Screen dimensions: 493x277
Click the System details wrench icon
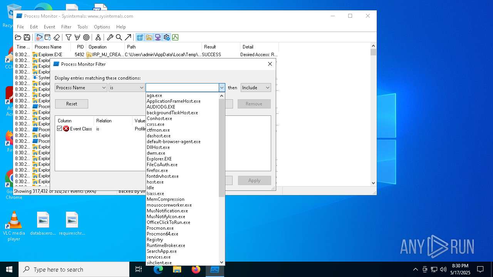[110, 37]
